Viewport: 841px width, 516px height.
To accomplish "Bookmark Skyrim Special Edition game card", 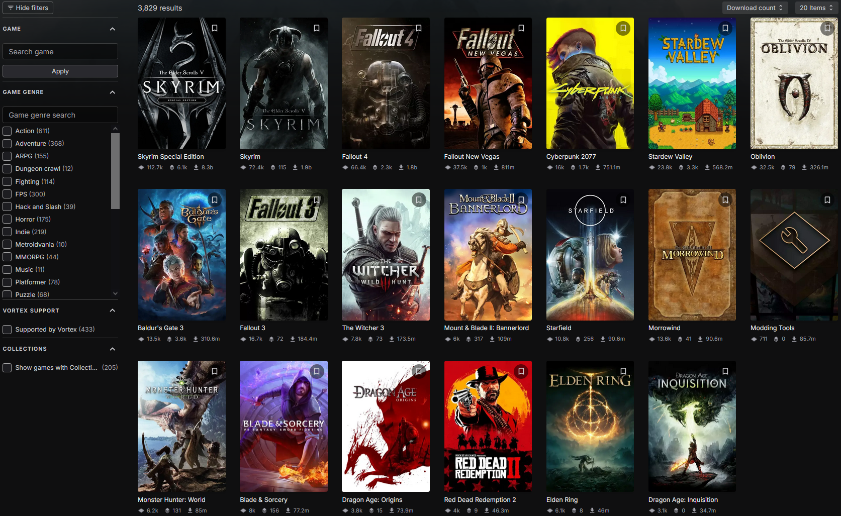I will [215, 28].
